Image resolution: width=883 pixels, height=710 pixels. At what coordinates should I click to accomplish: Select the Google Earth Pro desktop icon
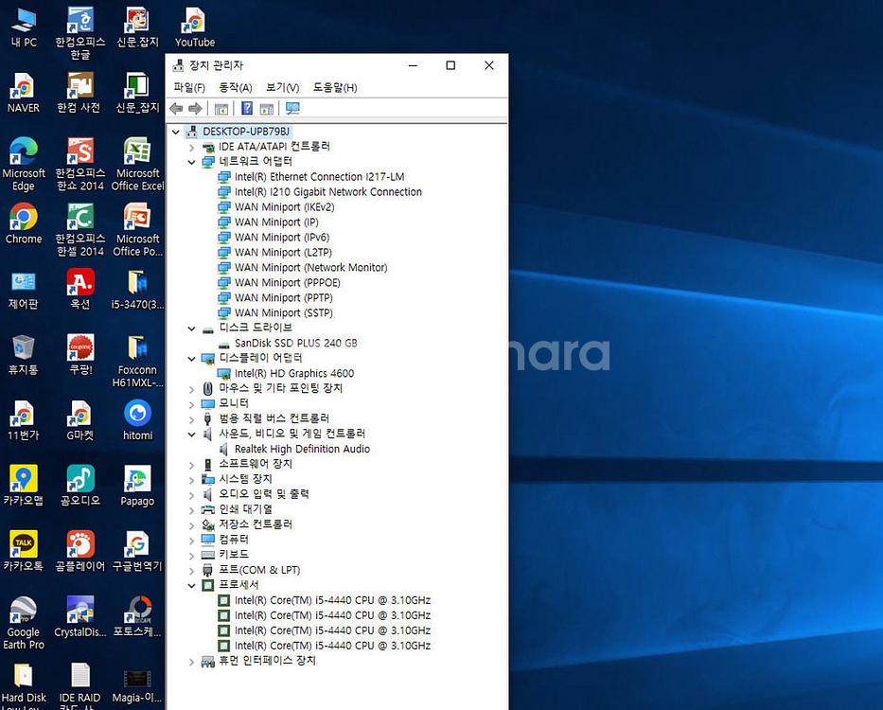[x=24, y=623]
